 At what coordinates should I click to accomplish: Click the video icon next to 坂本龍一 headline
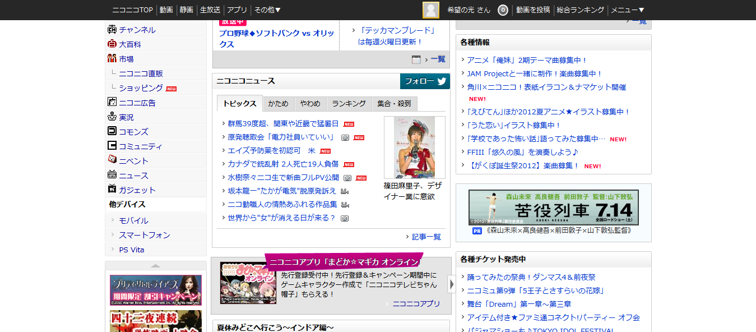tap(344, 191)
